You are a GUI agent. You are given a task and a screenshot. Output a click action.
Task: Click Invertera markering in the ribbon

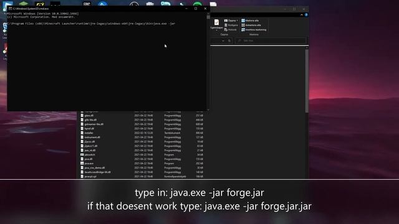tap(254, 30)
